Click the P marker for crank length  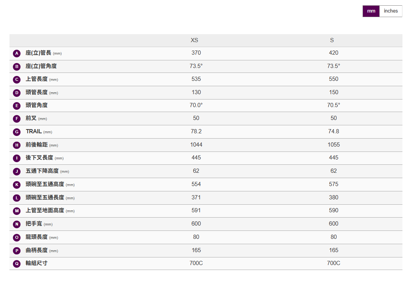(x=17, y=251)
